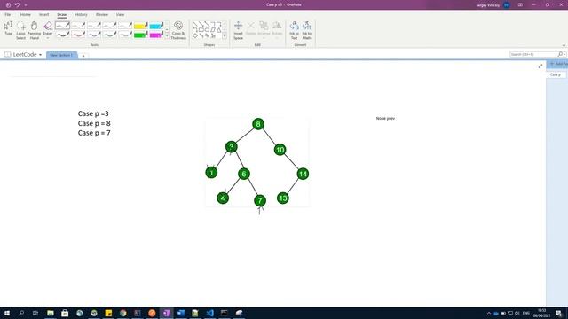Select the highlighted first pen in the gallery

pyautogui.click(x=62, y=26)
